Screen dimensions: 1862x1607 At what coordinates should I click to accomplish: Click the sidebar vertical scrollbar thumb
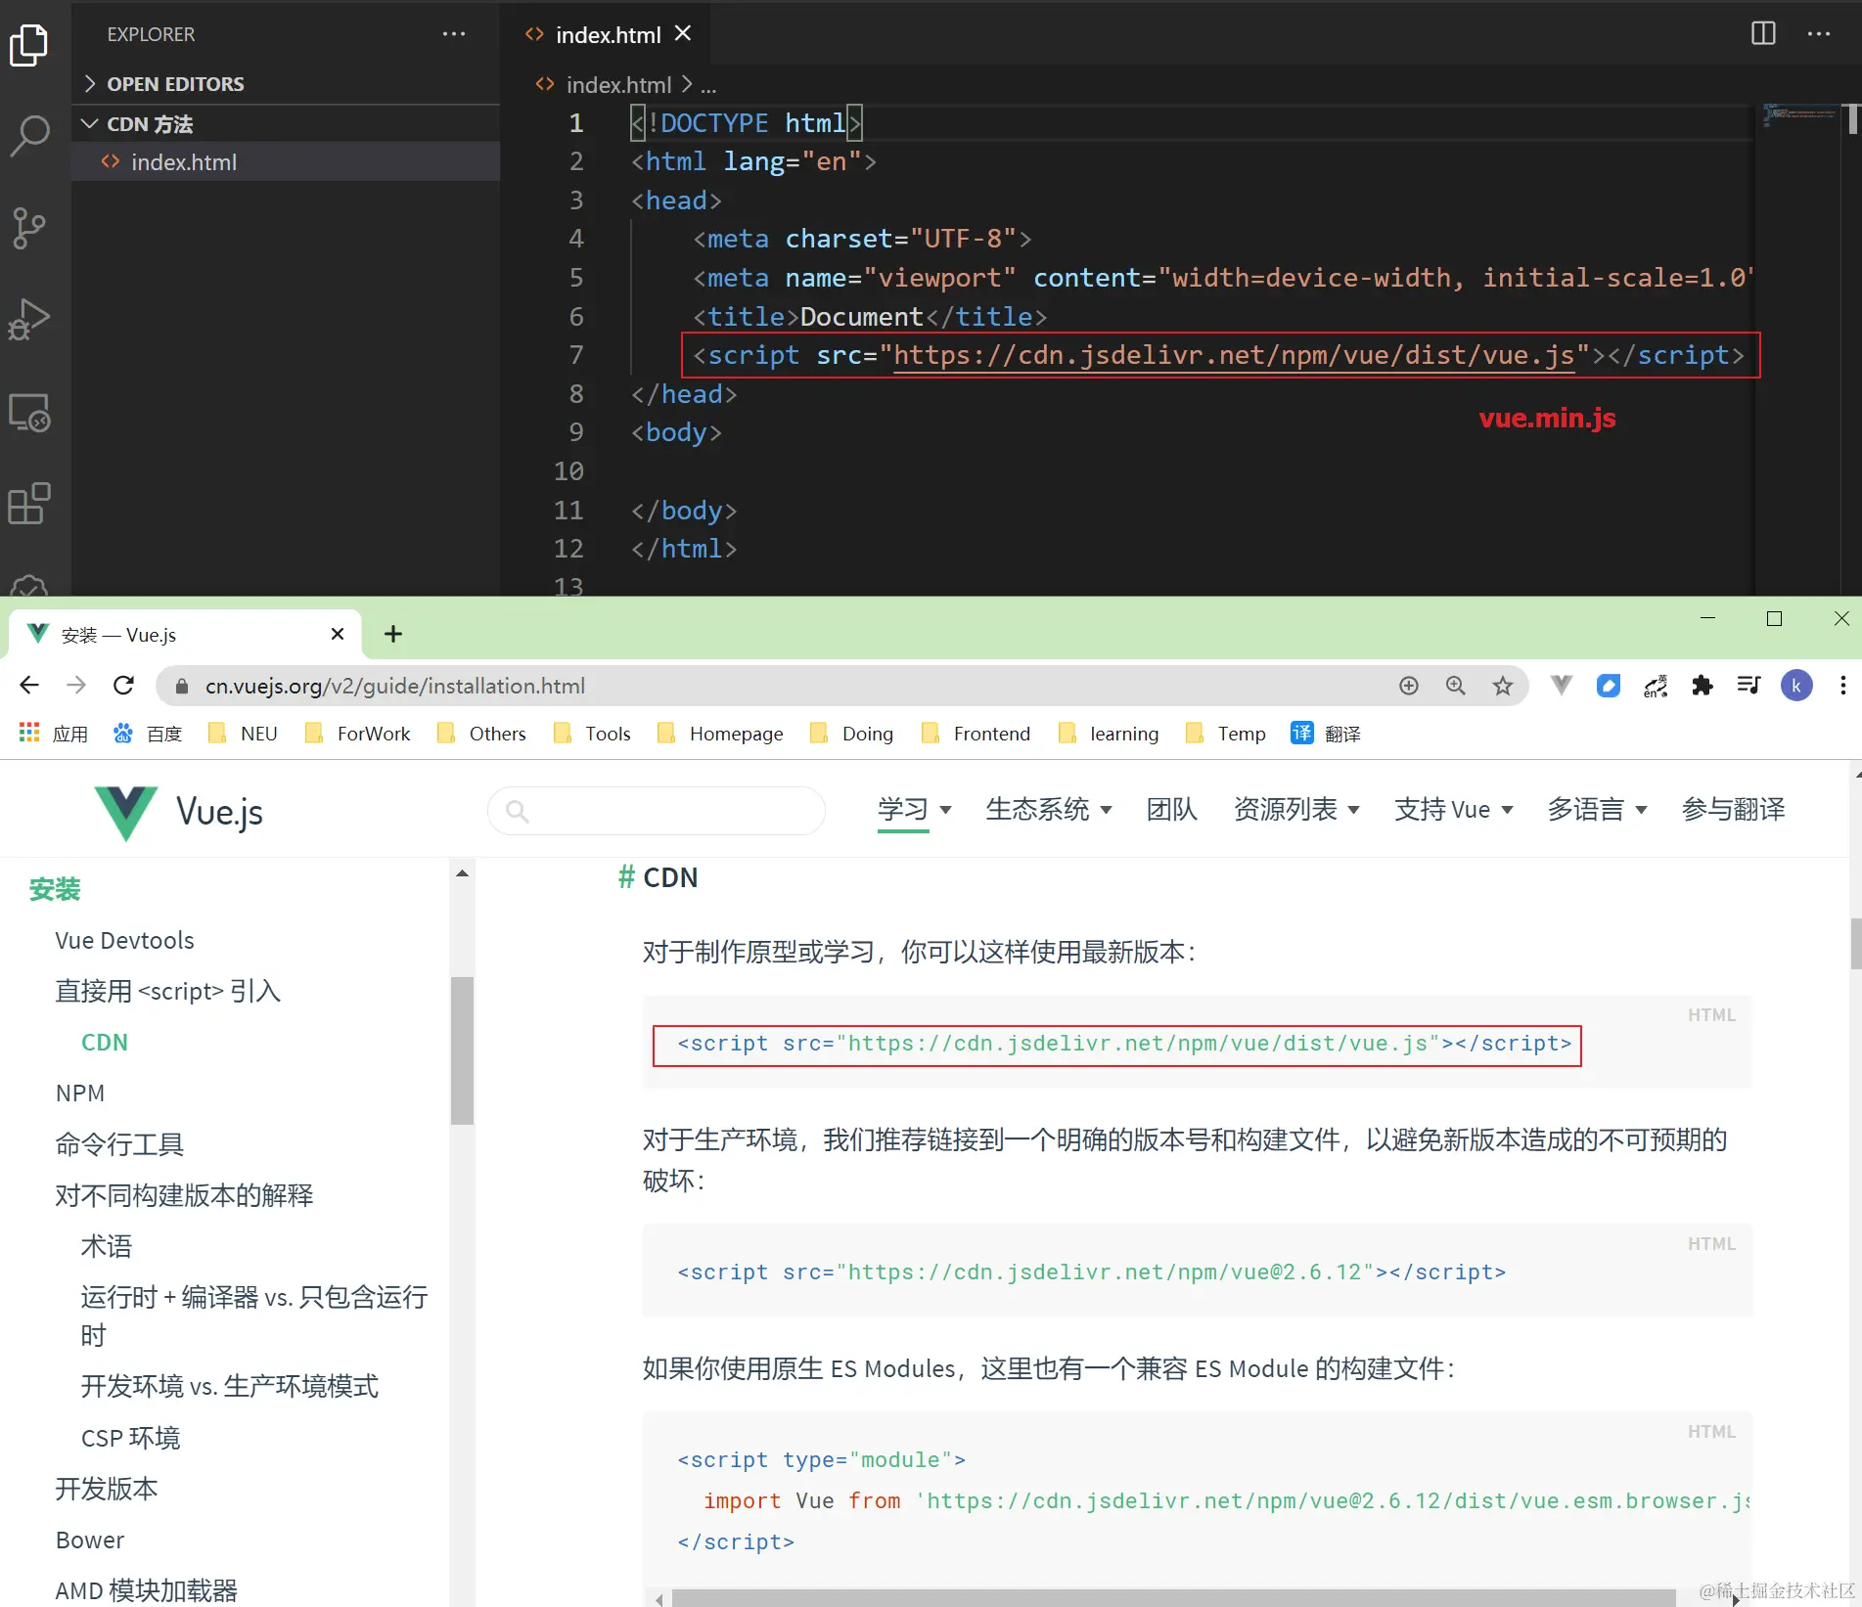point(462,1050)
